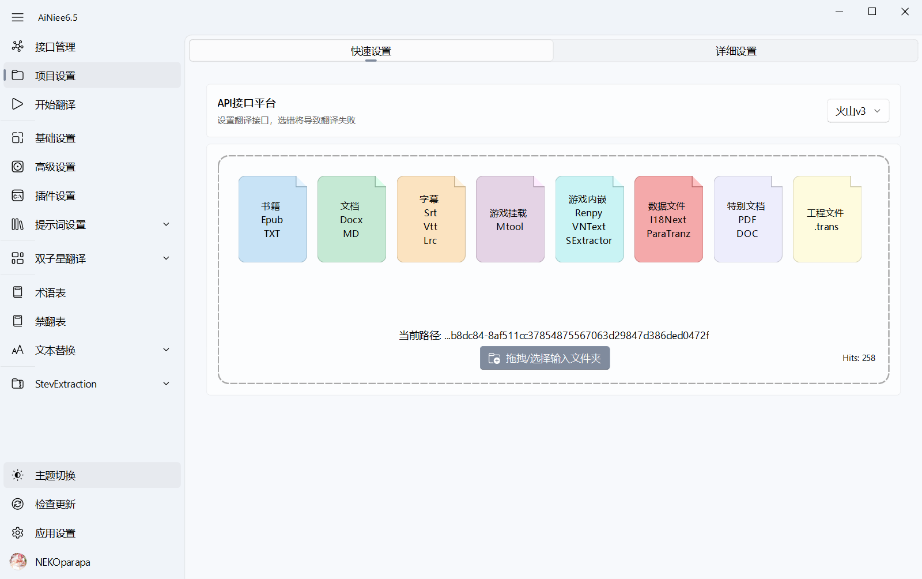Open 接口管理 page
922x579 pixels.
point(92,47)
